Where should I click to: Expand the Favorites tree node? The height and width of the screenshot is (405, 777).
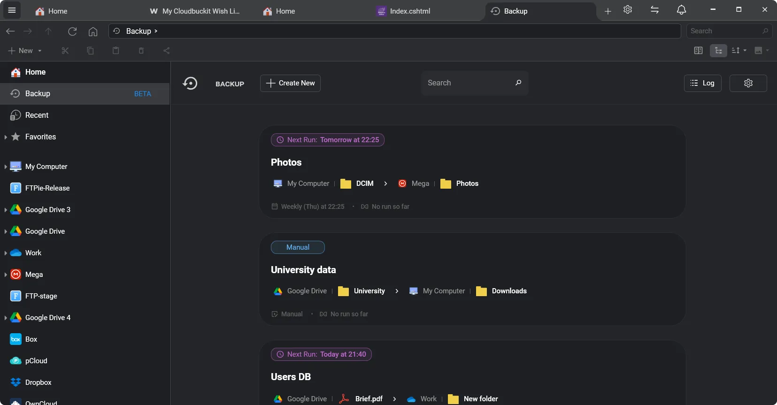pos(5,137)
